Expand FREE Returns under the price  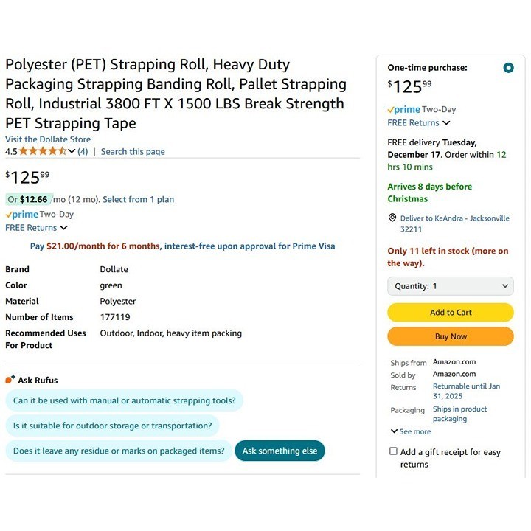click(x=36, y=228)
